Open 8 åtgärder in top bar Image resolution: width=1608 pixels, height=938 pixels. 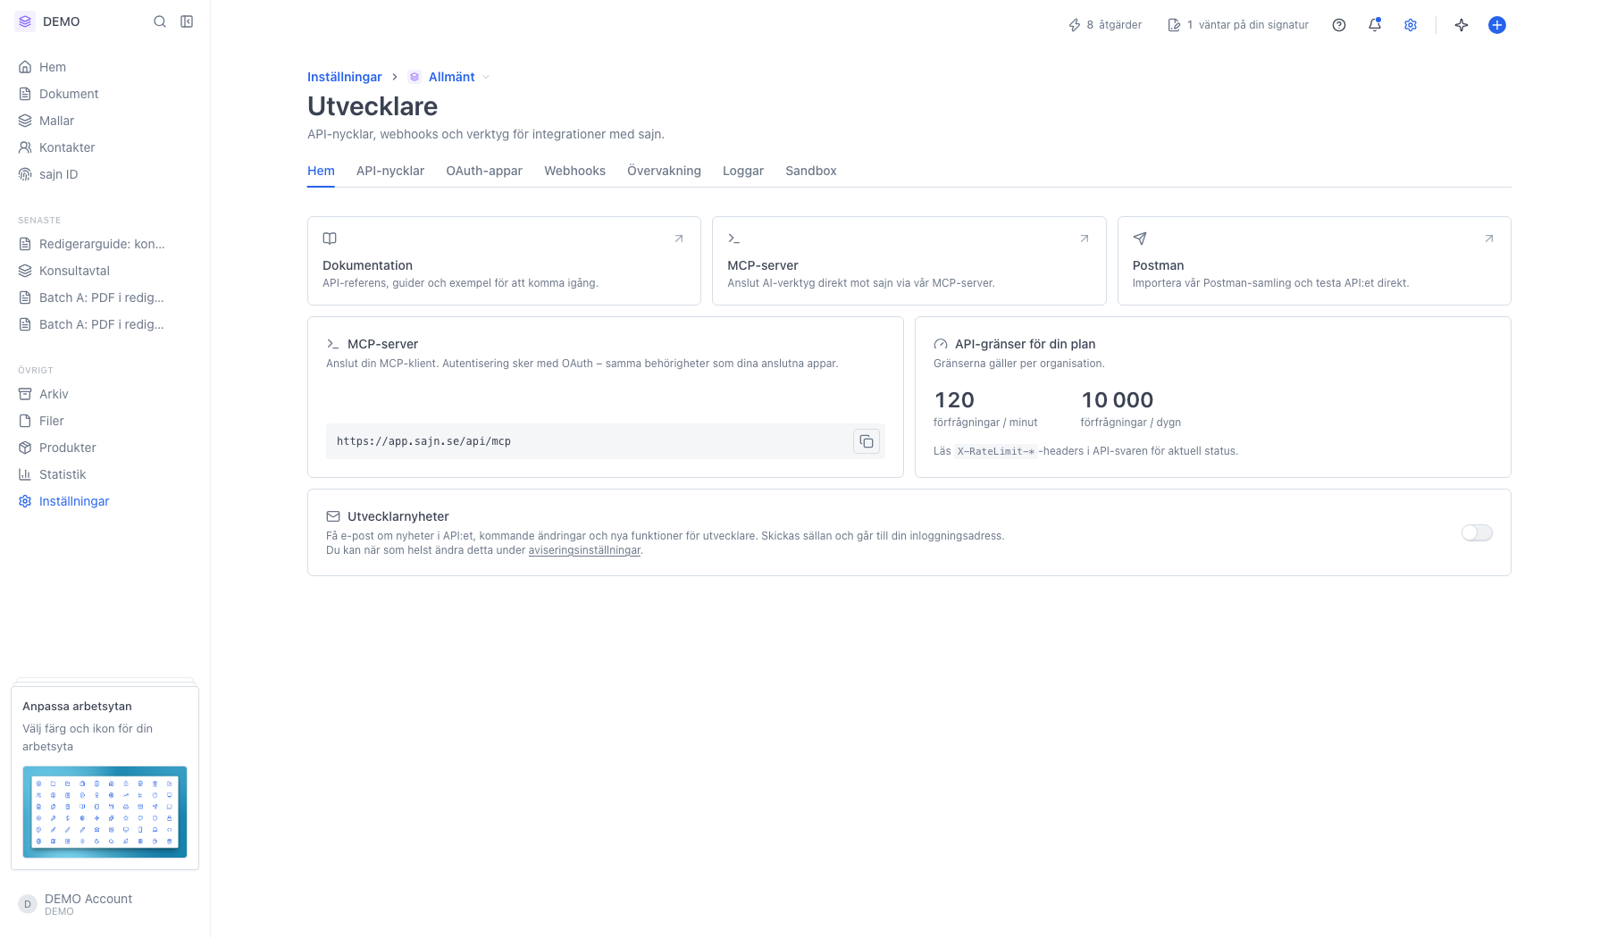[1105, 25]
